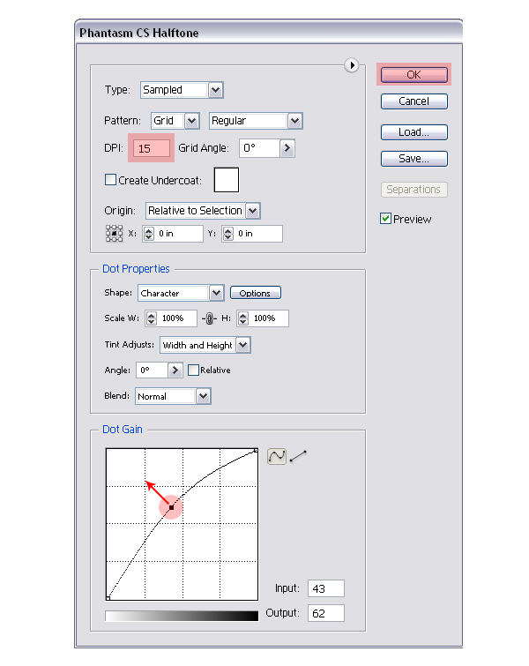The image size is (529, 666).
Task: Enable the Create Undercoat checkbox
Action: pos(110,180)
